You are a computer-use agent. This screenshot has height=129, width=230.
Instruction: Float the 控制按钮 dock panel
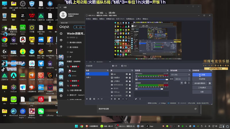(211, 71)
